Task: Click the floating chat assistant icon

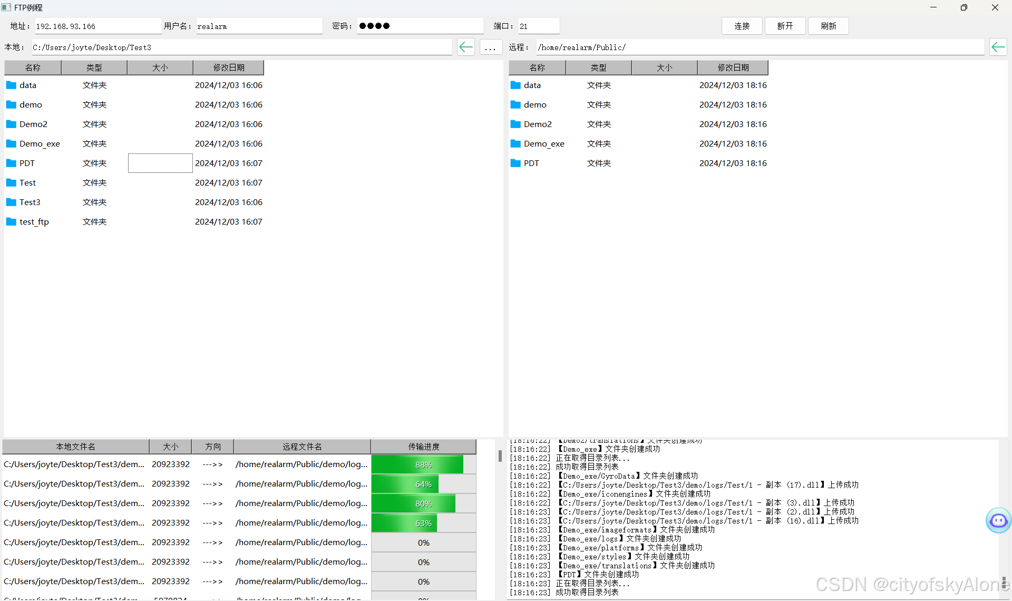Action: click(998, 520)
